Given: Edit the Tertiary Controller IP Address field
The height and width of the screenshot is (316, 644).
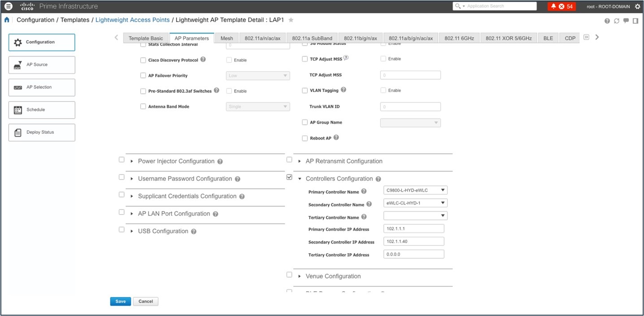Looking at the screenshot, I should click(413, 254).
